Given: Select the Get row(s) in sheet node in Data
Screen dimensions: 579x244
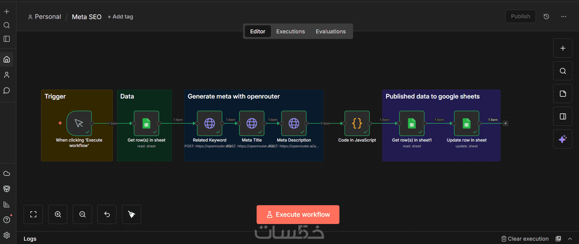Looking at the screenshot, I should click(146, 123).
